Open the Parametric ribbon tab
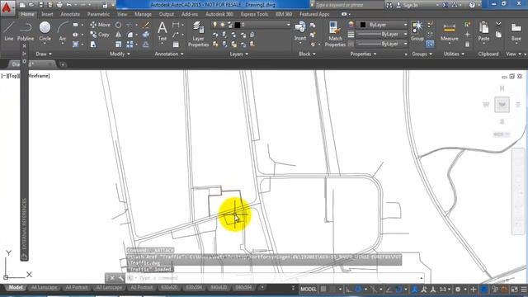The height and width of the screenshot is (297, 528). pyautogui.click(x=98, y=14)
